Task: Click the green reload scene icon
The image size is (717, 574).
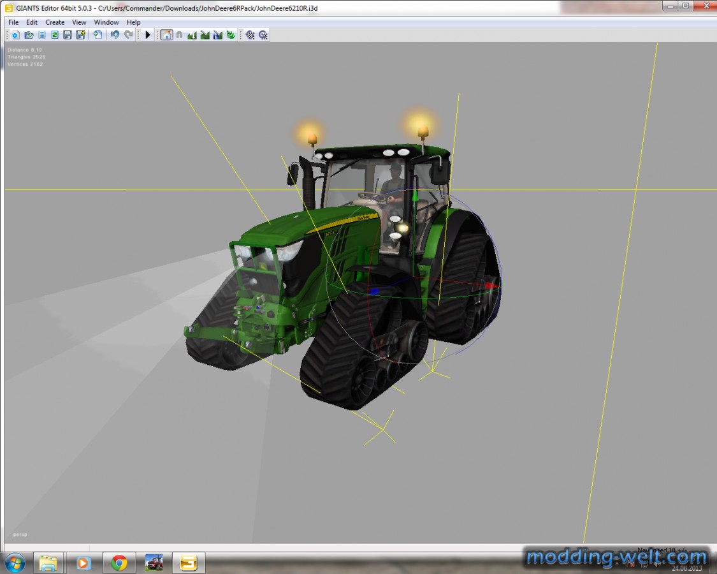Action: (55, 35)
